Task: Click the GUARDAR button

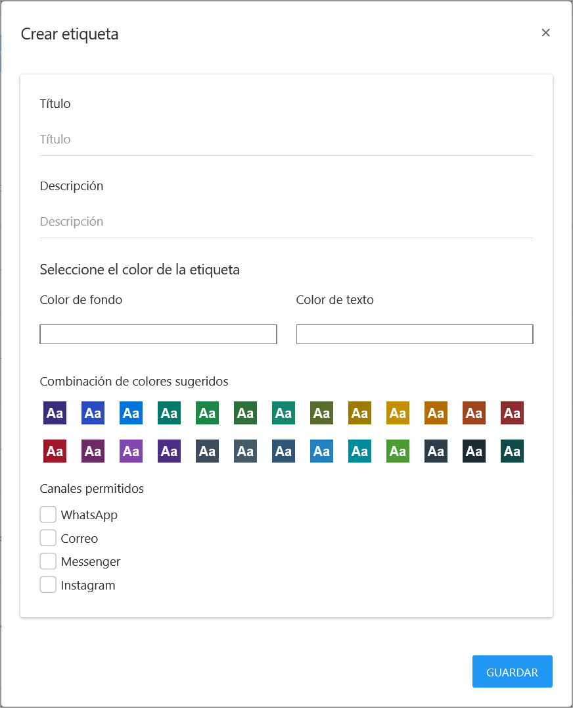Action: coord(512,671)
